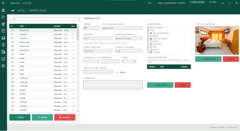
Task: Click the room photo thumbnail
Action: tap(217, 41)
